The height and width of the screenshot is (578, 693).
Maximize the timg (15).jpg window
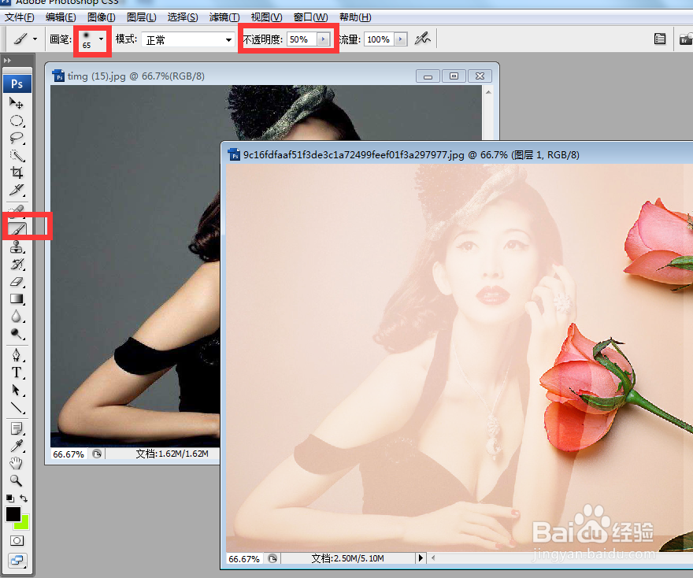454,76
